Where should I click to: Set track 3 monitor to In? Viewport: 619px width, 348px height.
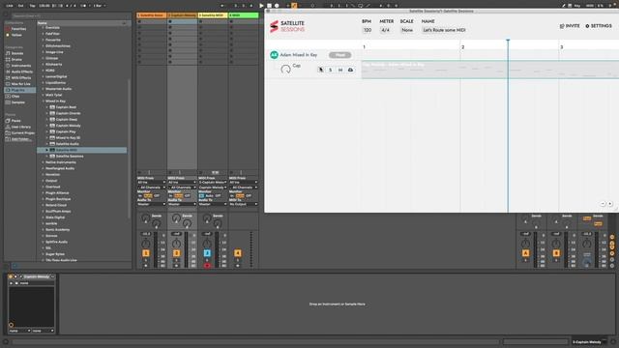(202, 195)
